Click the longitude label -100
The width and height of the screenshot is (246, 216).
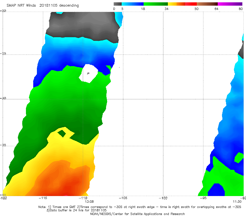pyautogui.click(x=163, y=198)
